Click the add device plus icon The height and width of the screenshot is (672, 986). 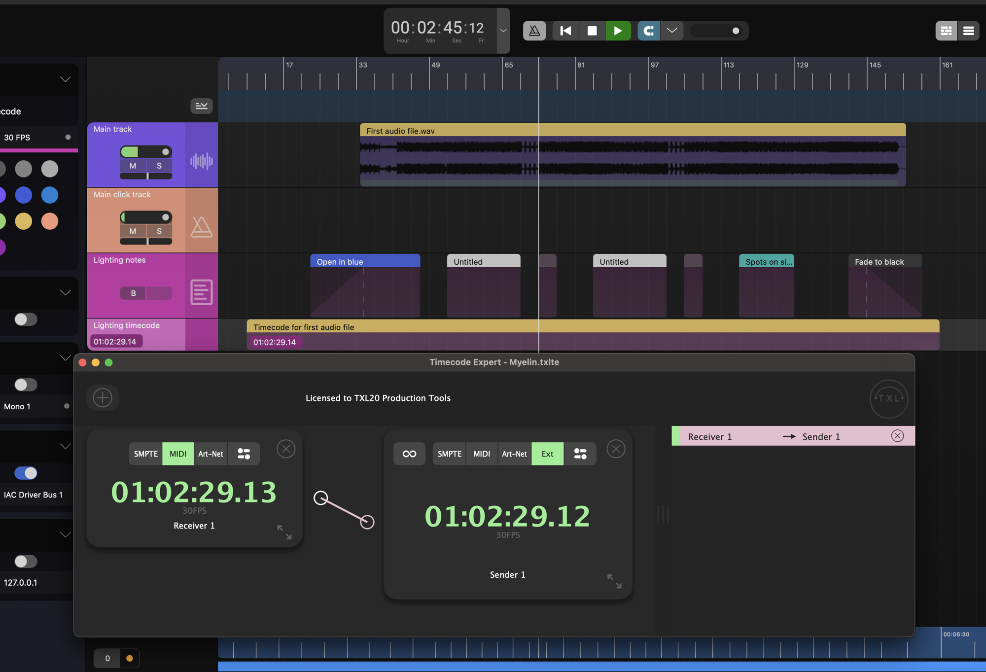click(x=103, y=397)
